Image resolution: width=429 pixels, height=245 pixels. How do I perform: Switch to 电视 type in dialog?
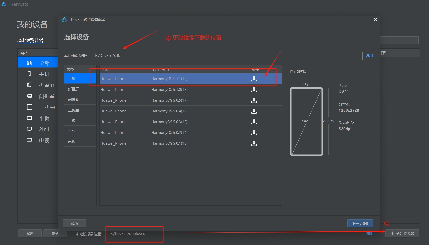coord(72,142)
